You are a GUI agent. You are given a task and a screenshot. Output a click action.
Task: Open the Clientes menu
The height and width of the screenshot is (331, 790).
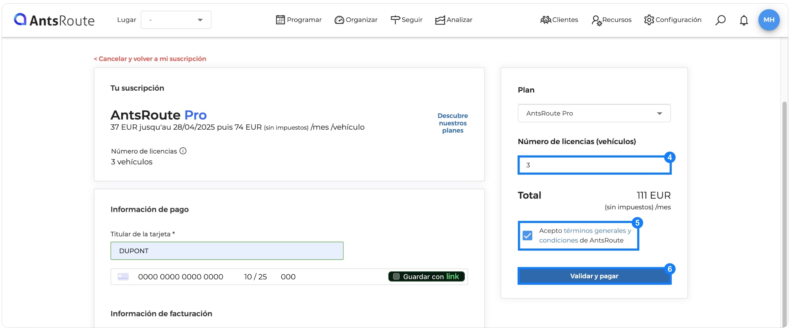(x=559, y=20)
